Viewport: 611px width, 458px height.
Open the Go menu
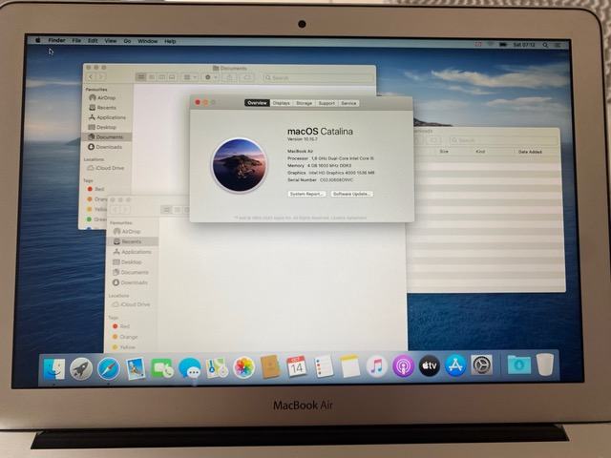(127, 41)
